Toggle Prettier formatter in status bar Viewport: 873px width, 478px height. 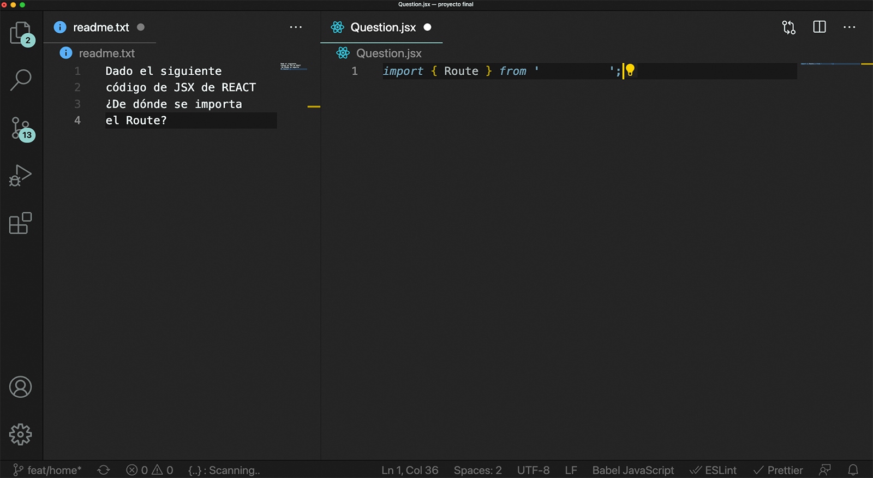click(x=778, y=470)
